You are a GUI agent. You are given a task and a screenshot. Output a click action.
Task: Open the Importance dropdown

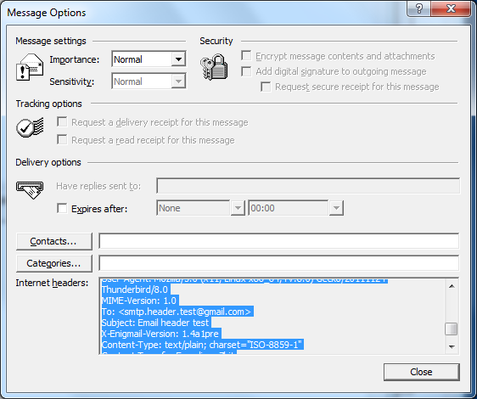pyautogui.click(x=178, y=59)
